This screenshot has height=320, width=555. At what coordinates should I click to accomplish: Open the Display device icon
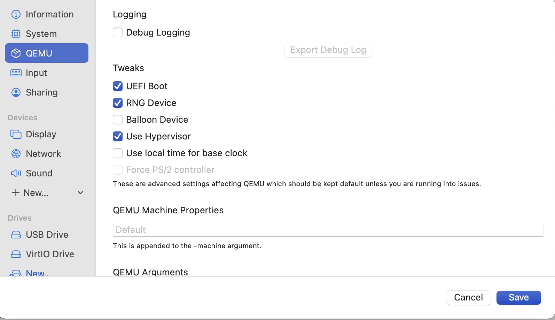click(16, 134)
